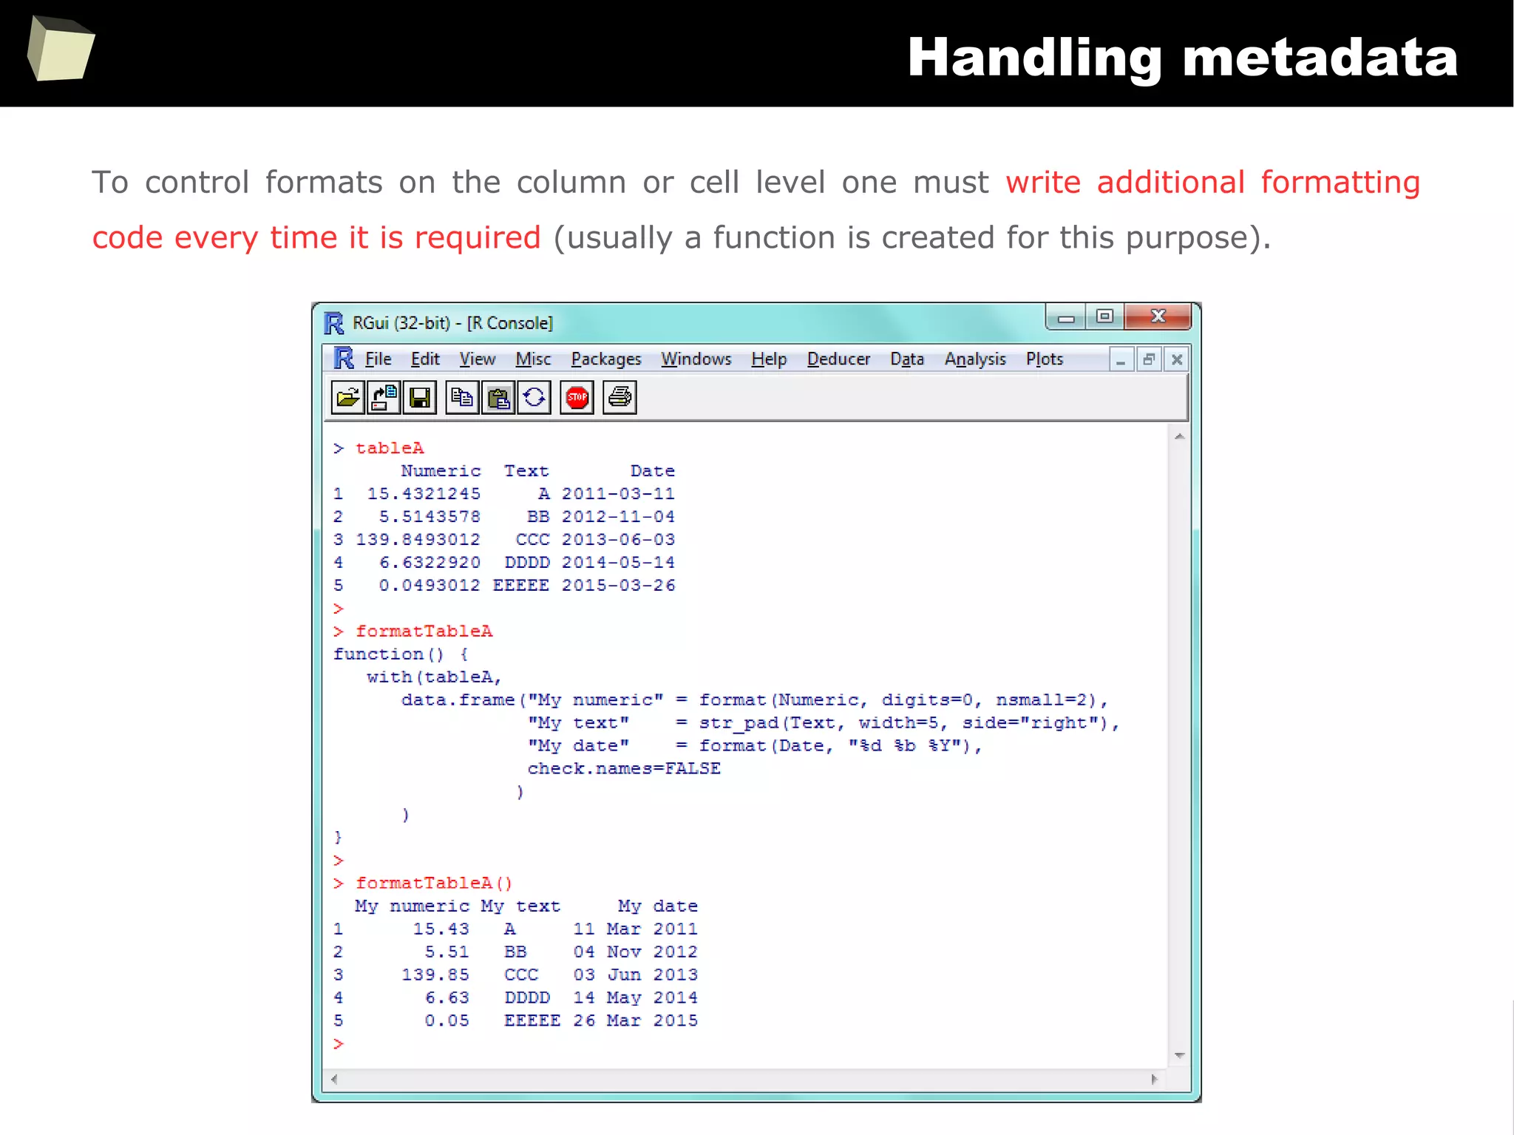Open the Analysis menu
This screenshot has height=1135, width=1514.
(975, 359)
